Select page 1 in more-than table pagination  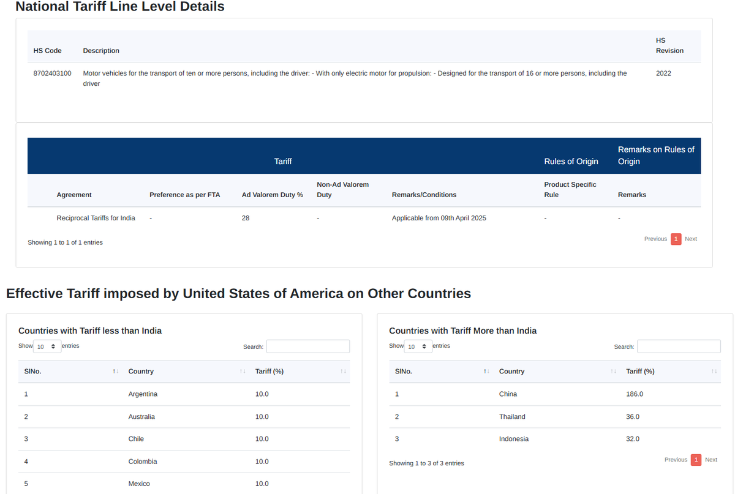[696, 459]
